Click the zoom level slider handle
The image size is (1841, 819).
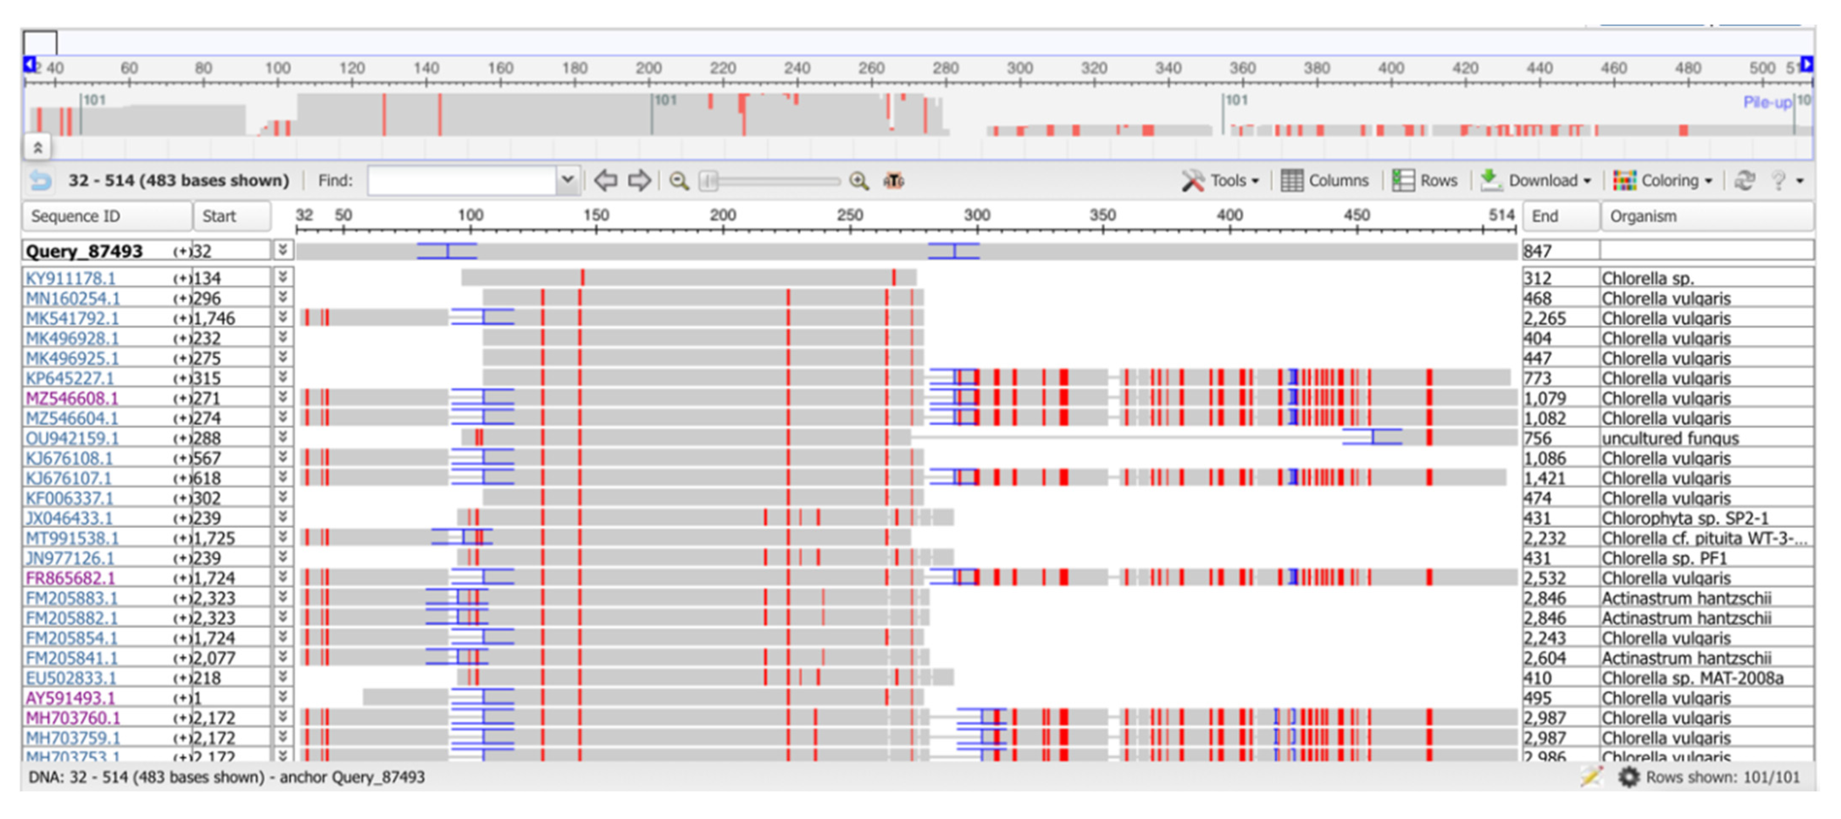(708, 181)
